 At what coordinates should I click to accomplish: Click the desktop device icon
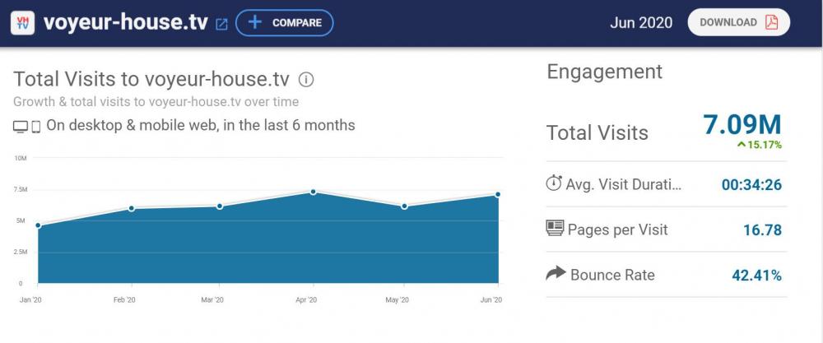point(21,127)
